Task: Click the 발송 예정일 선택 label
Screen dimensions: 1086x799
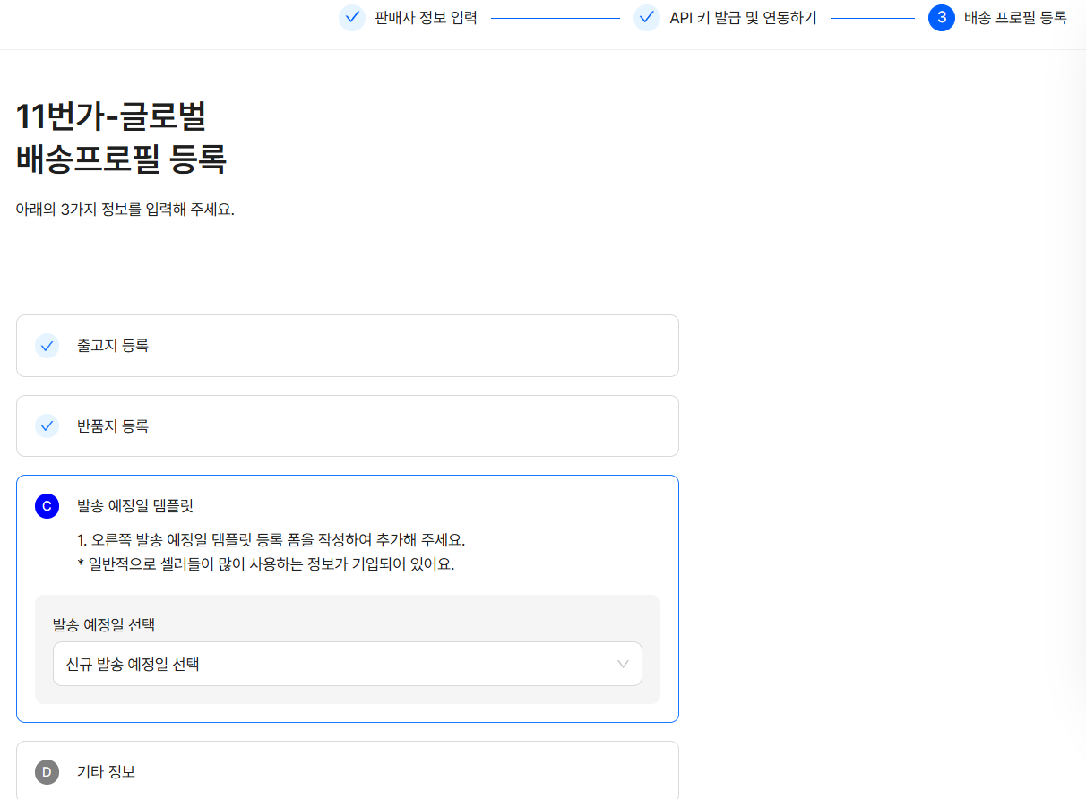Action: (x=104, y=624)
